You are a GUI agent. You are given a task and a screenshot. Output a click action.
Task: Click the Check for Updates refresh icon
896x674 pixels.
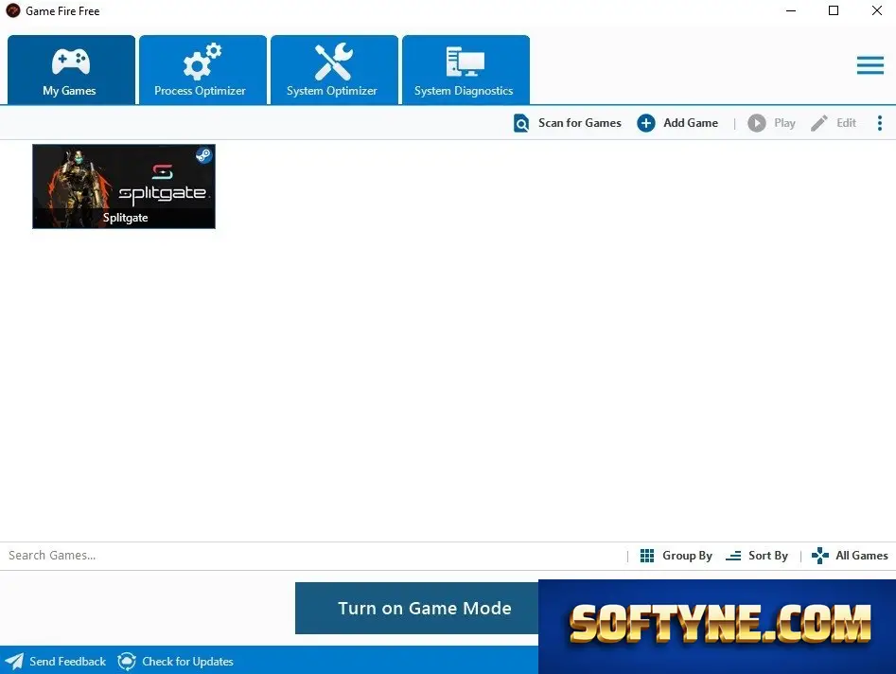126,662
